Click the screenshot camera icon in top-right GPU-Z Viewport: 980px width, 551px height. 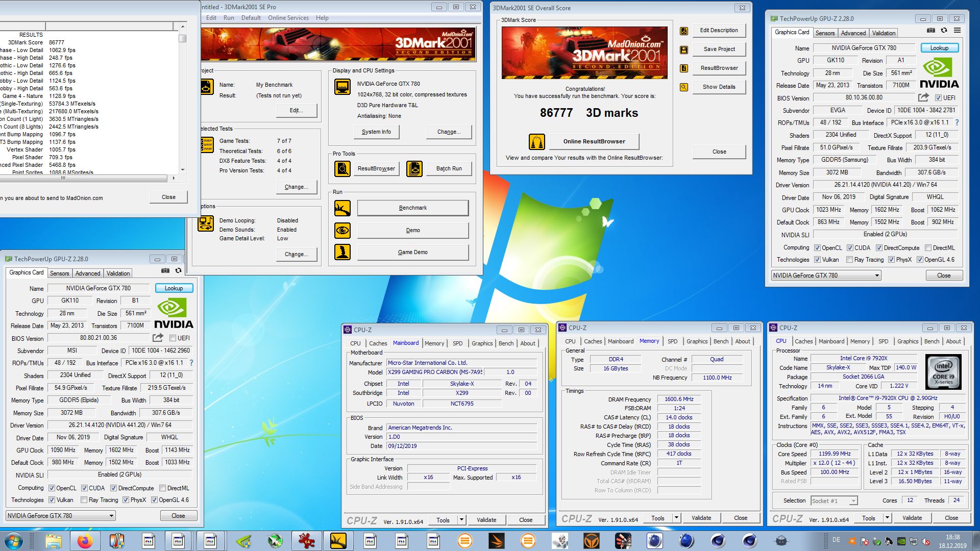coord(931,31)
